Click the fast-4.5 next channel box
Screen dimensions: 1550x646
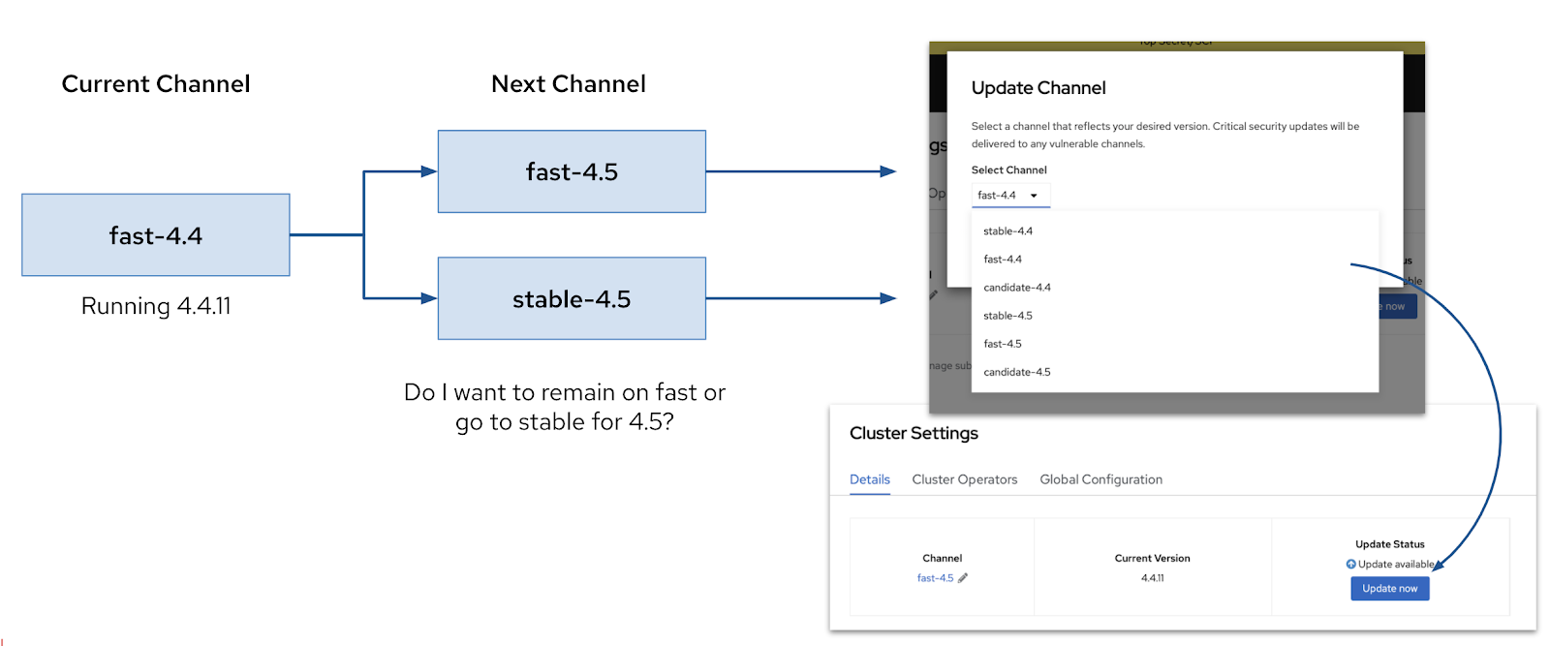click(572, 171)
